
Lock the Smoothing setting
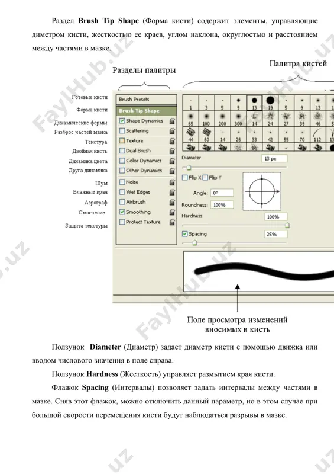click(x=172, y=212)
